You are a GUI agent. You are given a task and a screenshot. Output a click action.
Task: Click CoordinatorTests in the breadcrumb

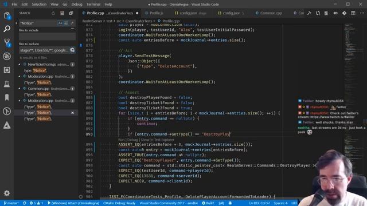(x=139, y=21)
